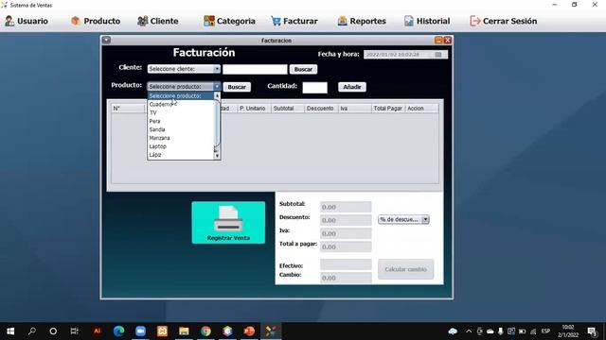
Task: Click the Sistema de Ventas taskbar icon
Action: (272, 331)
